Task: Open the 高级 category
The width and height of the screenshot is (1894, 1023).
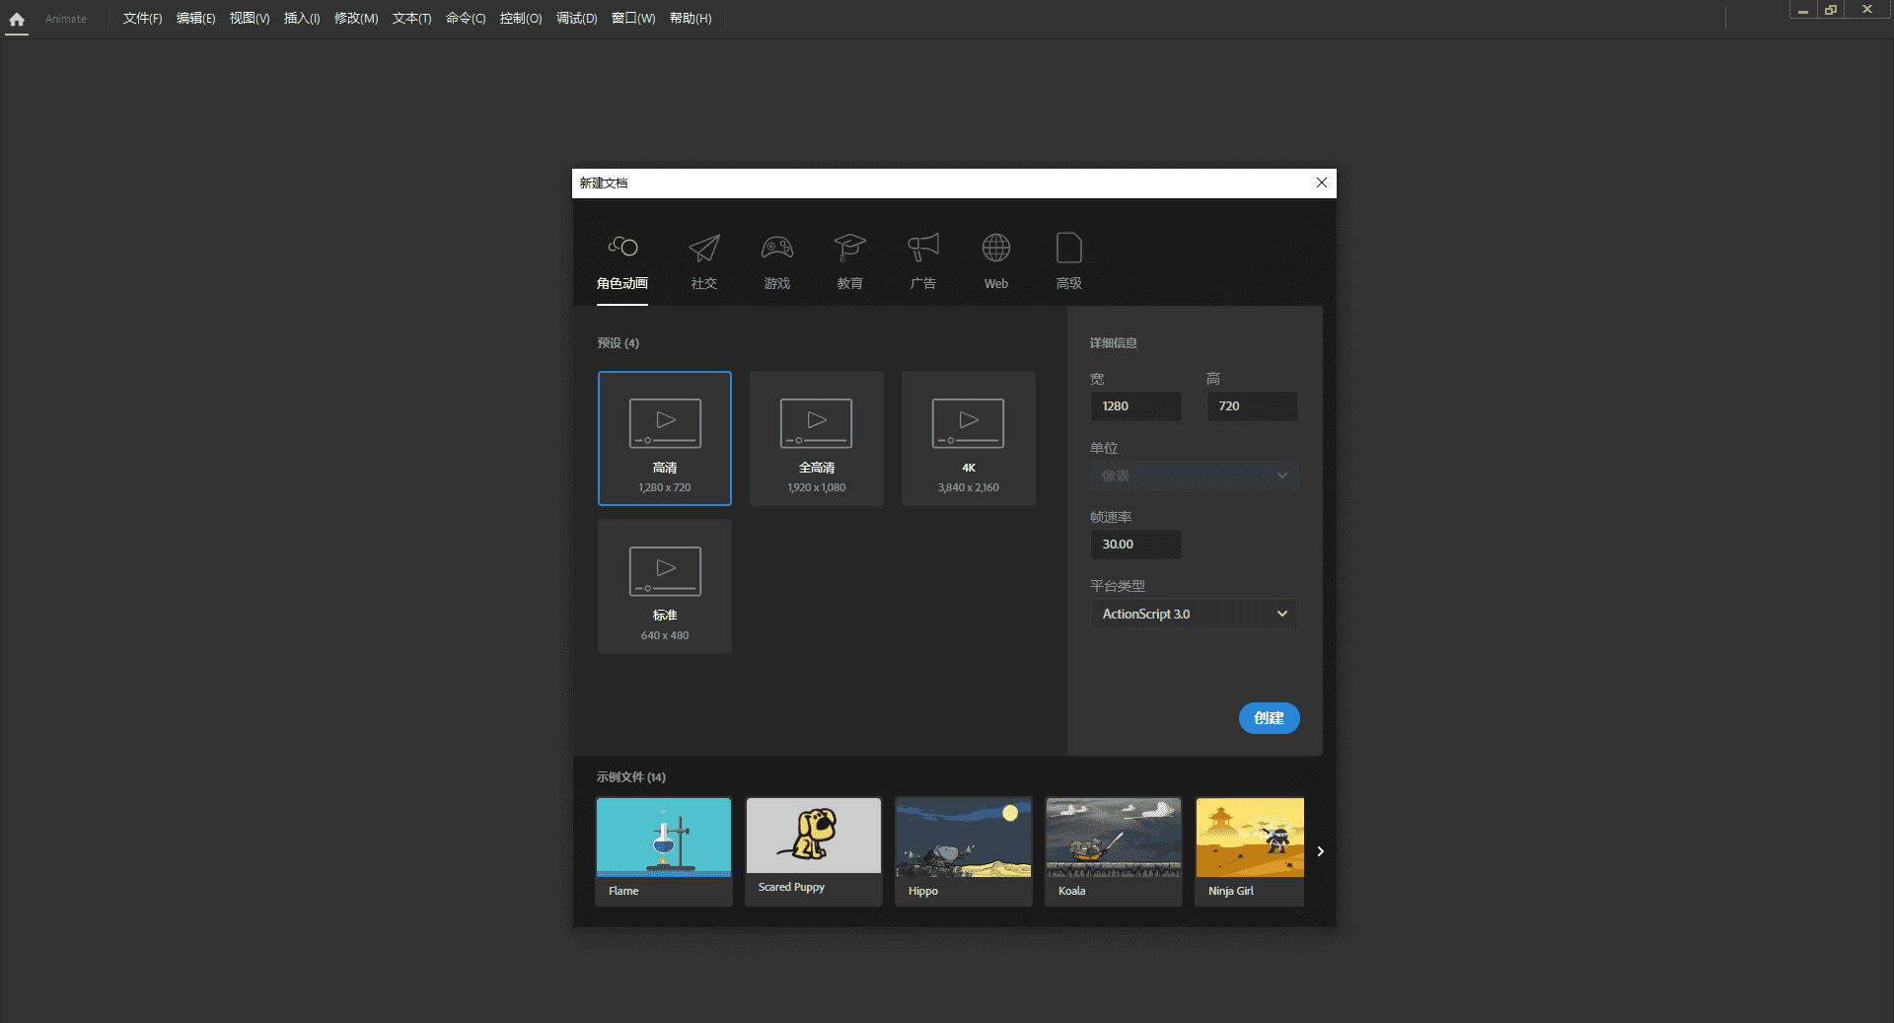Action: point(1068,258)
